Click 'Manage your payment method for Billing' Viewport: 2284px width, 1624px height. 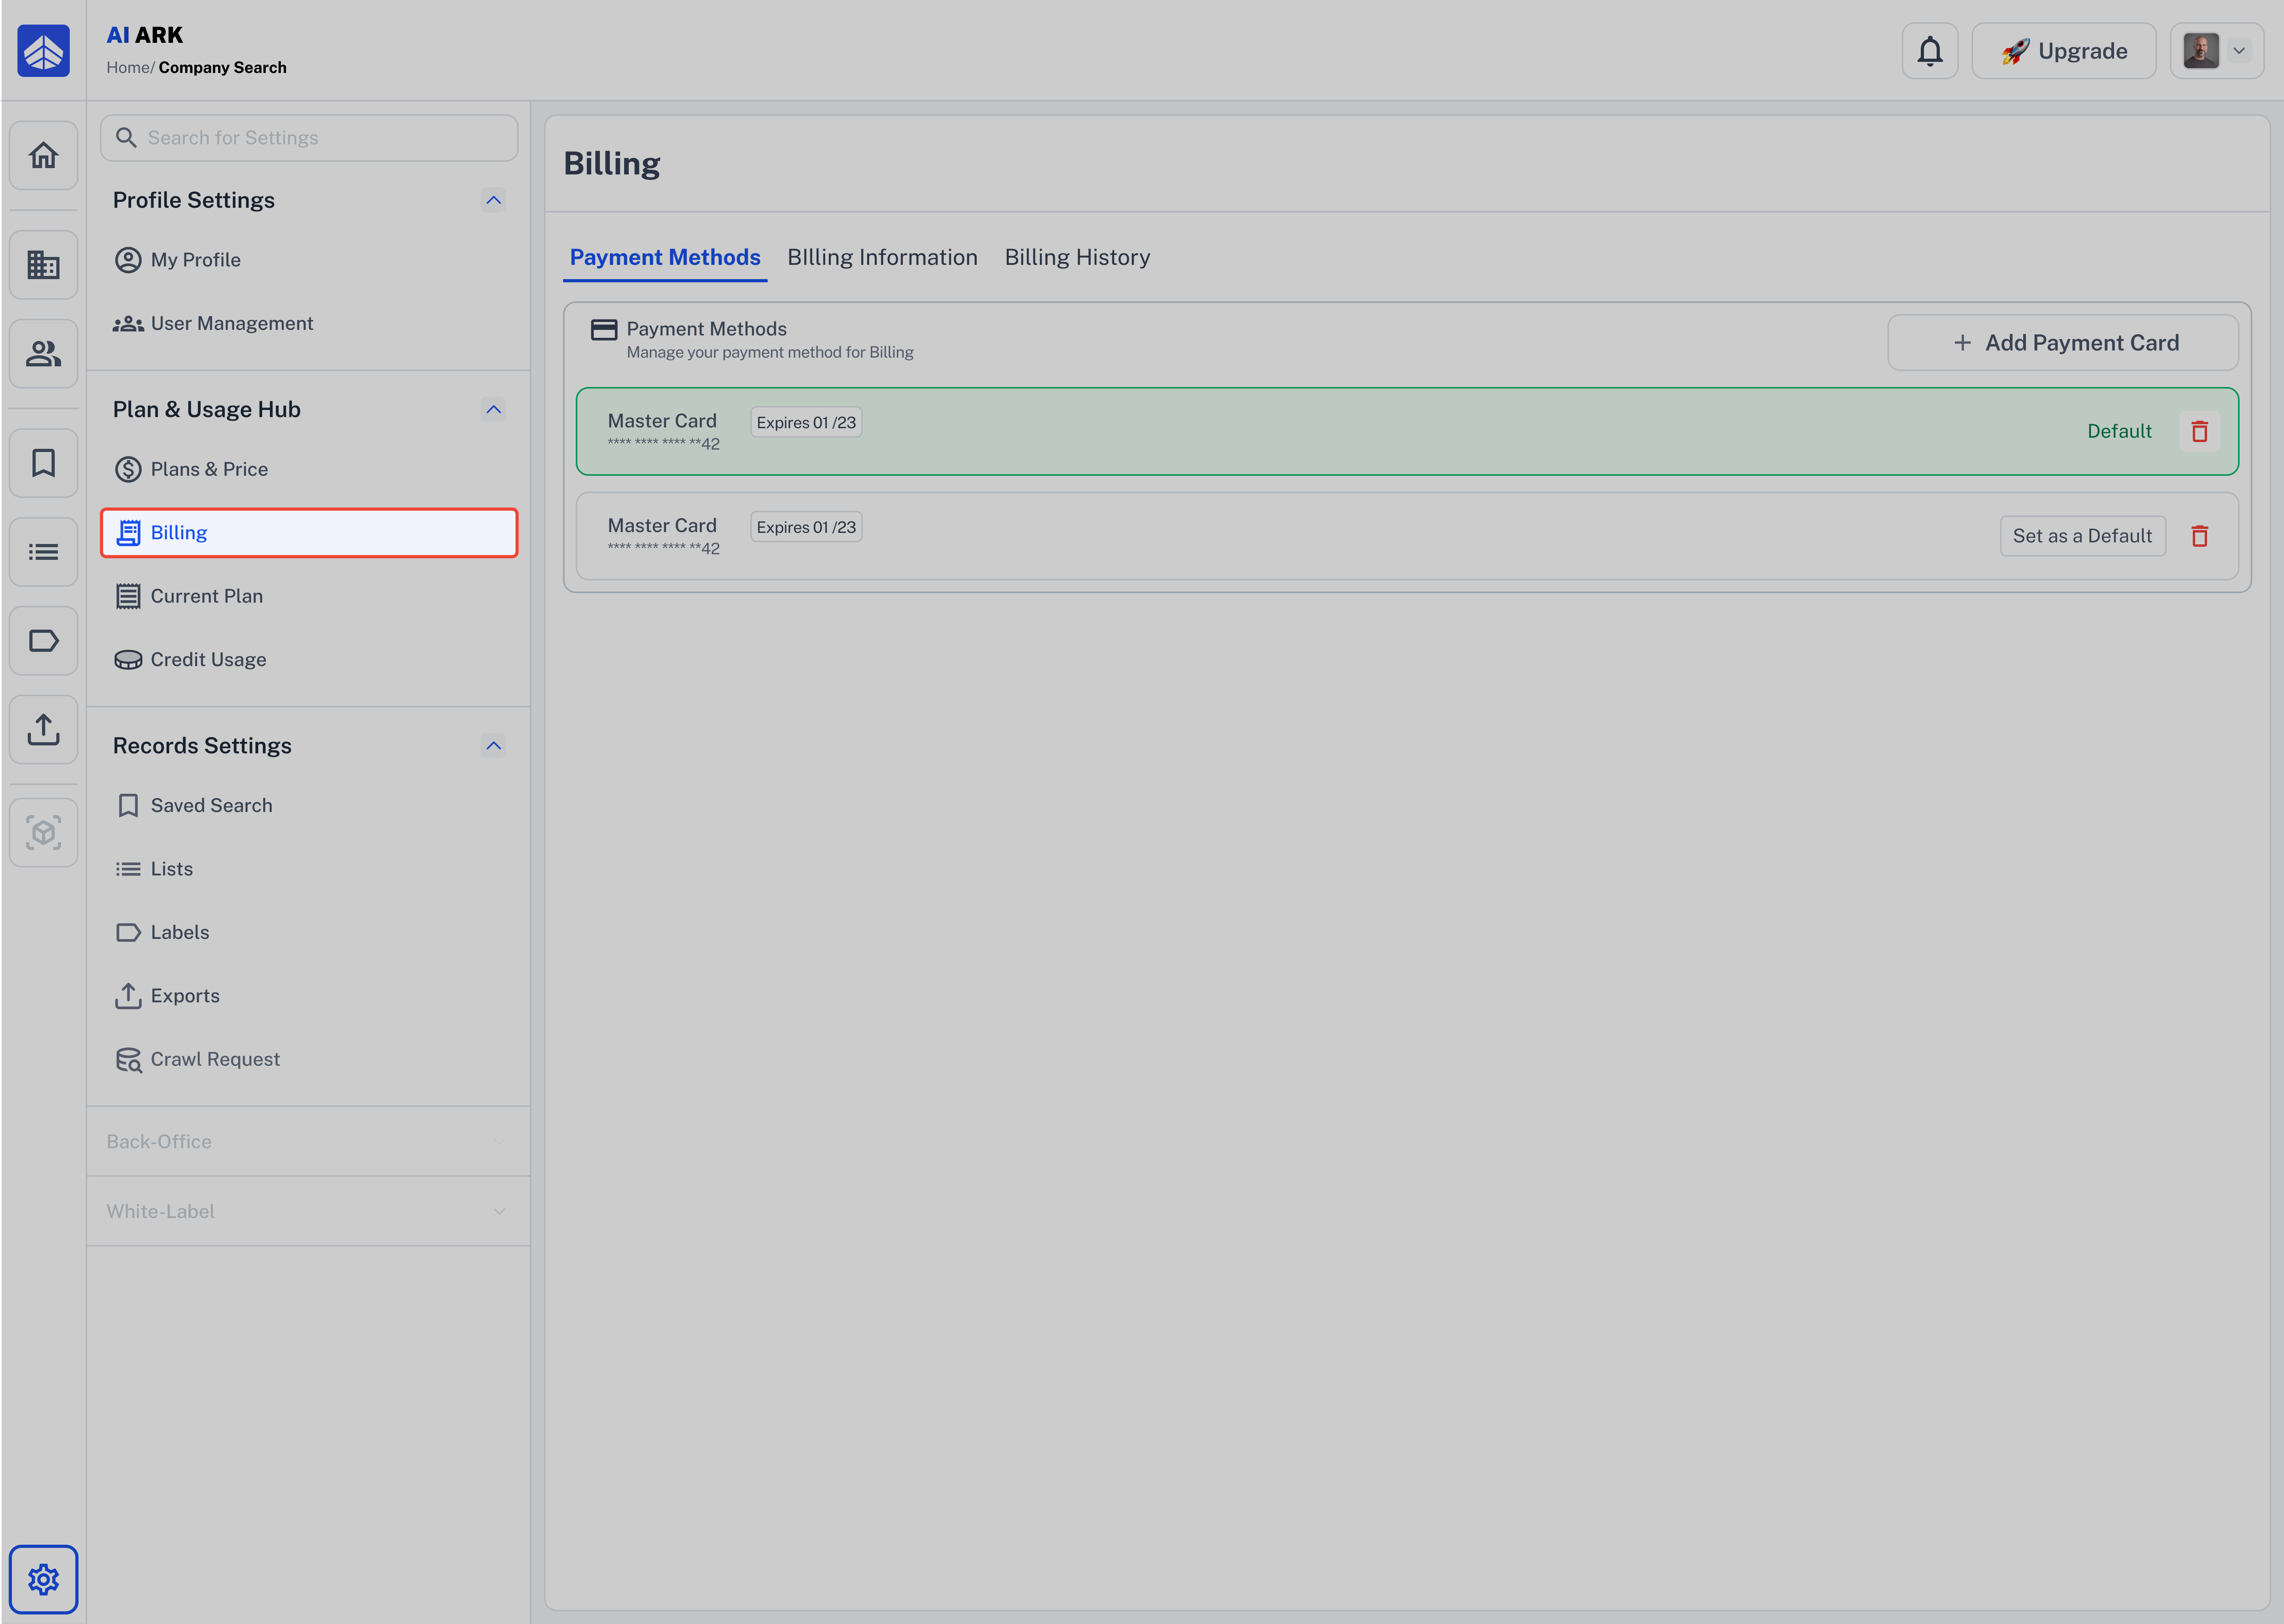(770, 352)
